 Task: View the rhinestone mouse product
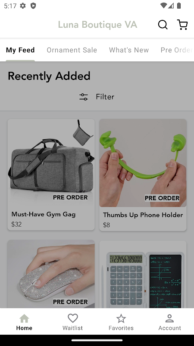(51, 274)
